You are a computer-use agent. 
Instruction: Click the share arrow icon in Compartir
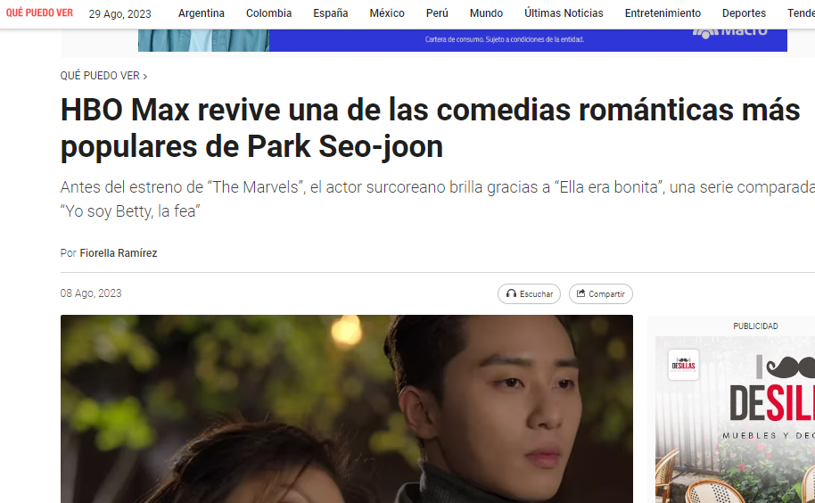[581, 293]
